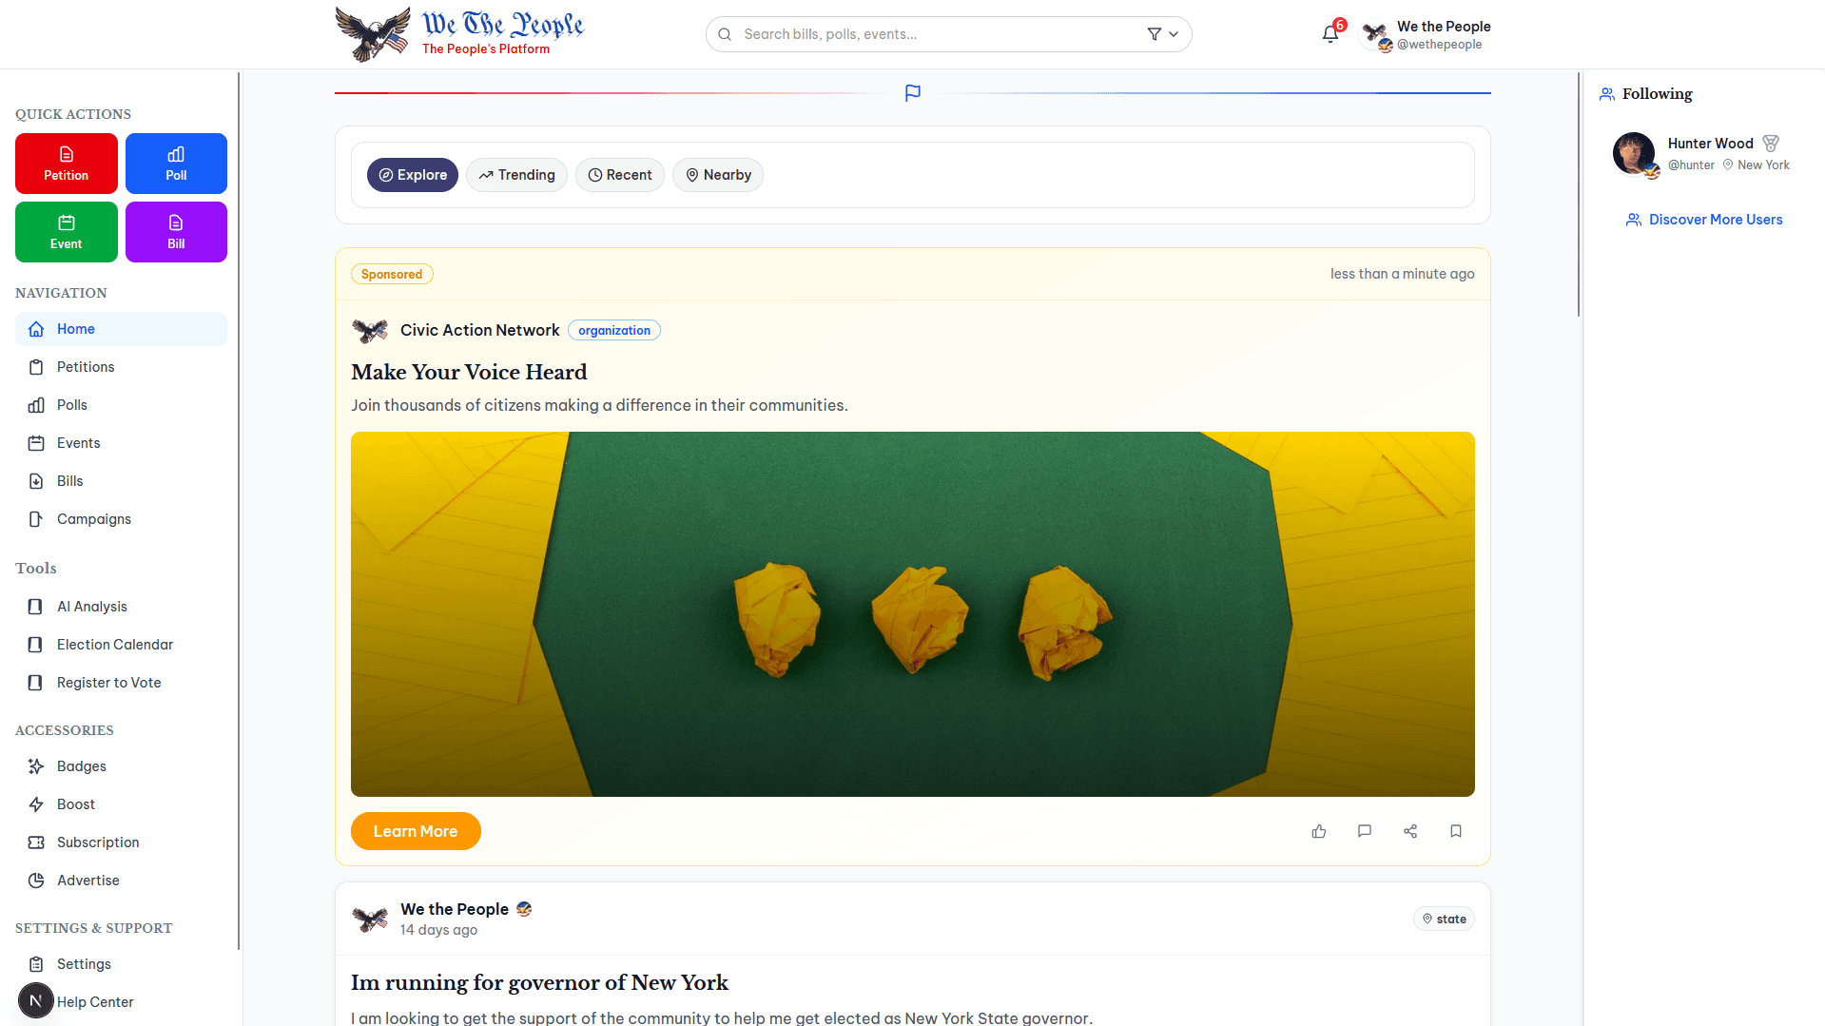Screen dimensions: 1825x1026
Task: Open the We the People account menu
Action: click(x=1426, y=34)
